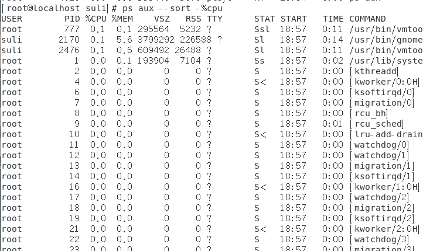Click the %MEM column header

122,19
